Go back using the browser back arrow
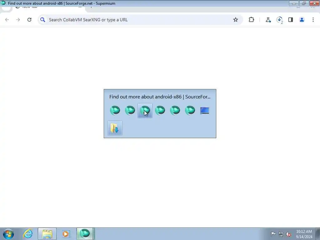 (7, 20)
